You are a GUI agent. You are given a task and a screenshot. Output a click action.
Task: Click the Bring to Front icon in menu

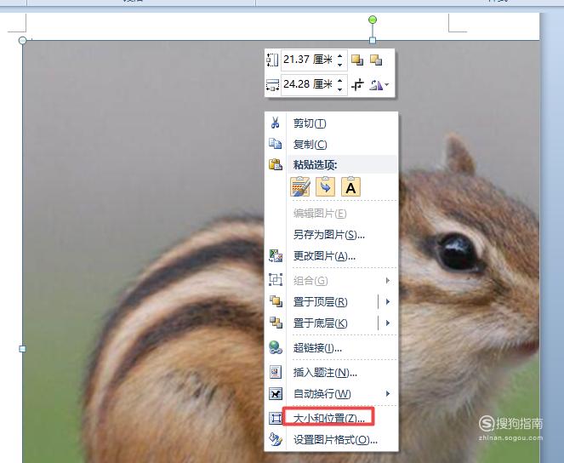[x=276, y=301]
